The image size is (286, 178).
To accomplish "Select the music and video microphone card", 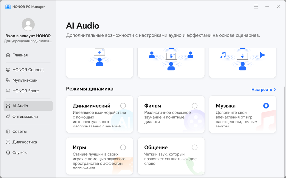I will click(243, 63).
